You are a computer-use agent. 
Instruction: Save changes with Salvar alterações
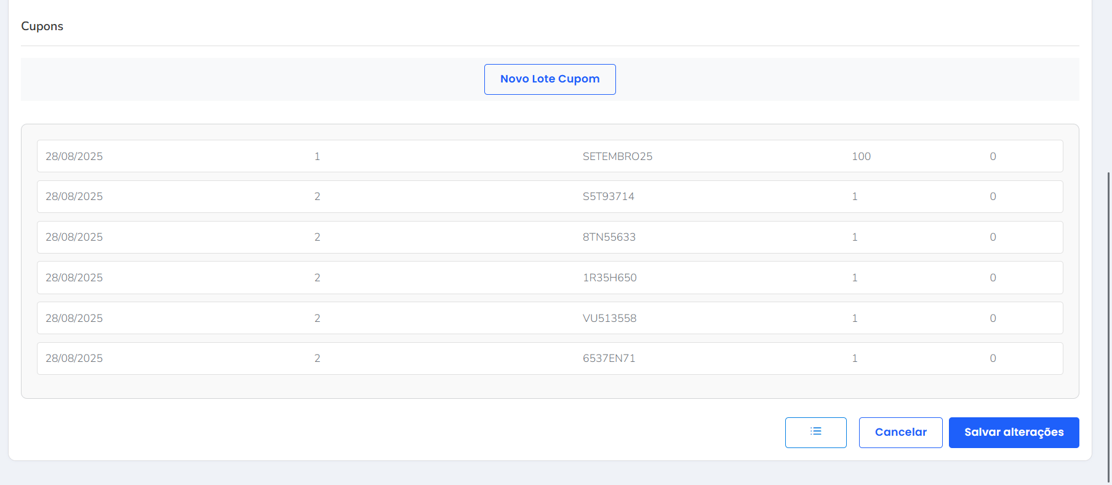click(1014, 432)
